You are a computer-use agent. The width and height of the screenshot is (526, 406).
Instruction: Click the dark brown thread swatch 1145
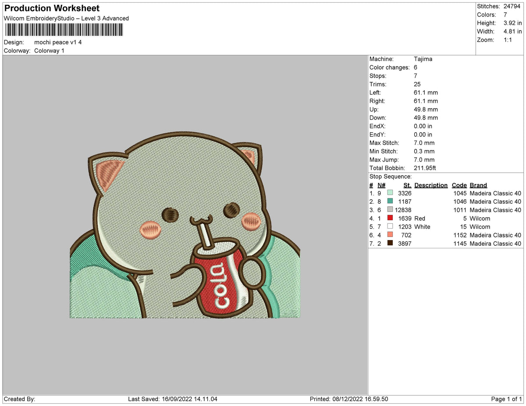pyautogui.click(x=390, y=243)
